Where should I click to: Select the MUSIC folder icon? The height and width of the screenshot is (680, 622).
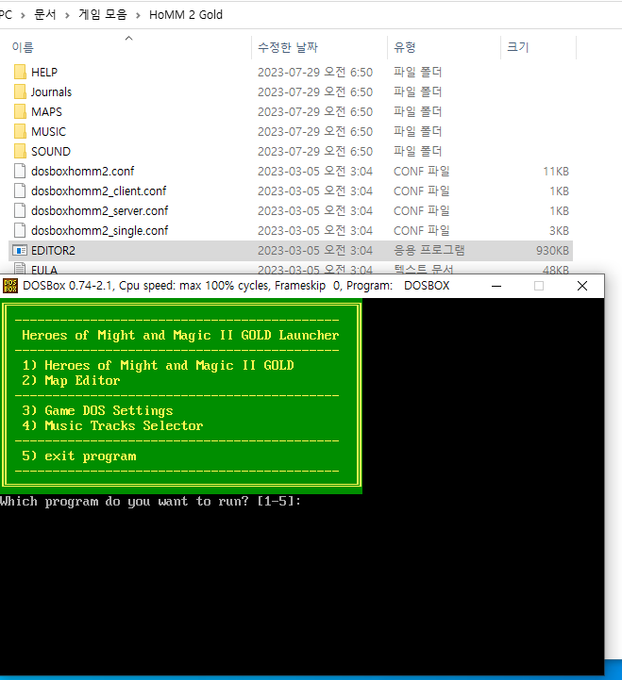[20, 131]
